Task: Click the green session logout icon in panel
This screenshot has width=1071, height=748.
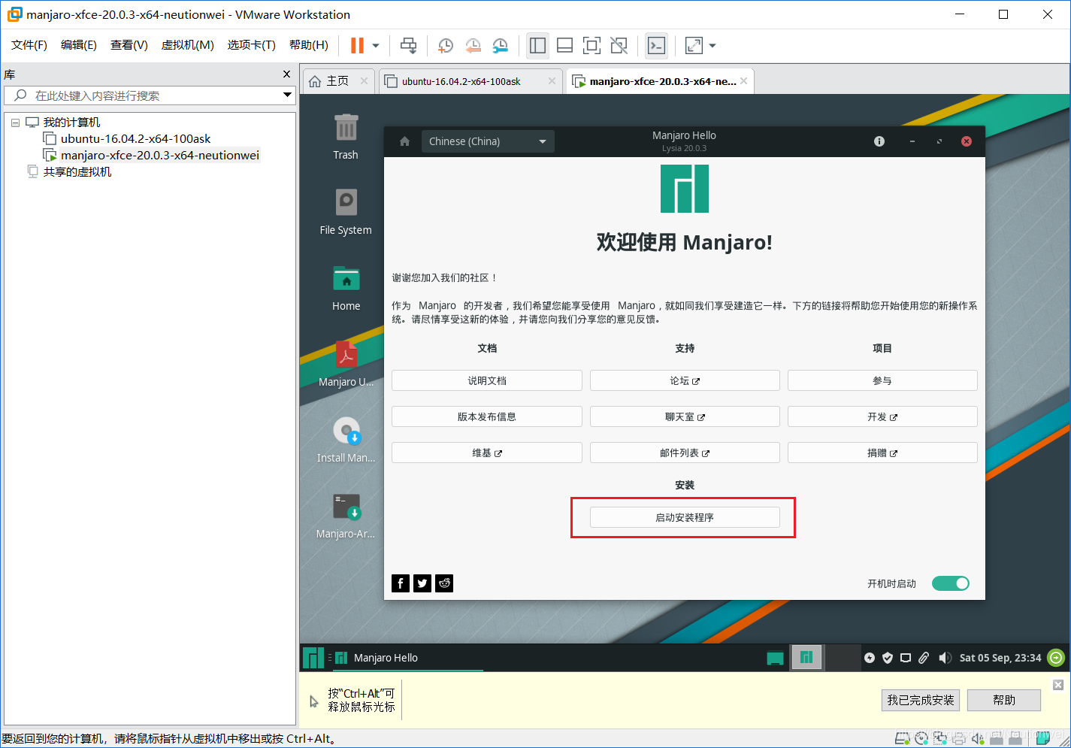Action: tap(1056, 658)
